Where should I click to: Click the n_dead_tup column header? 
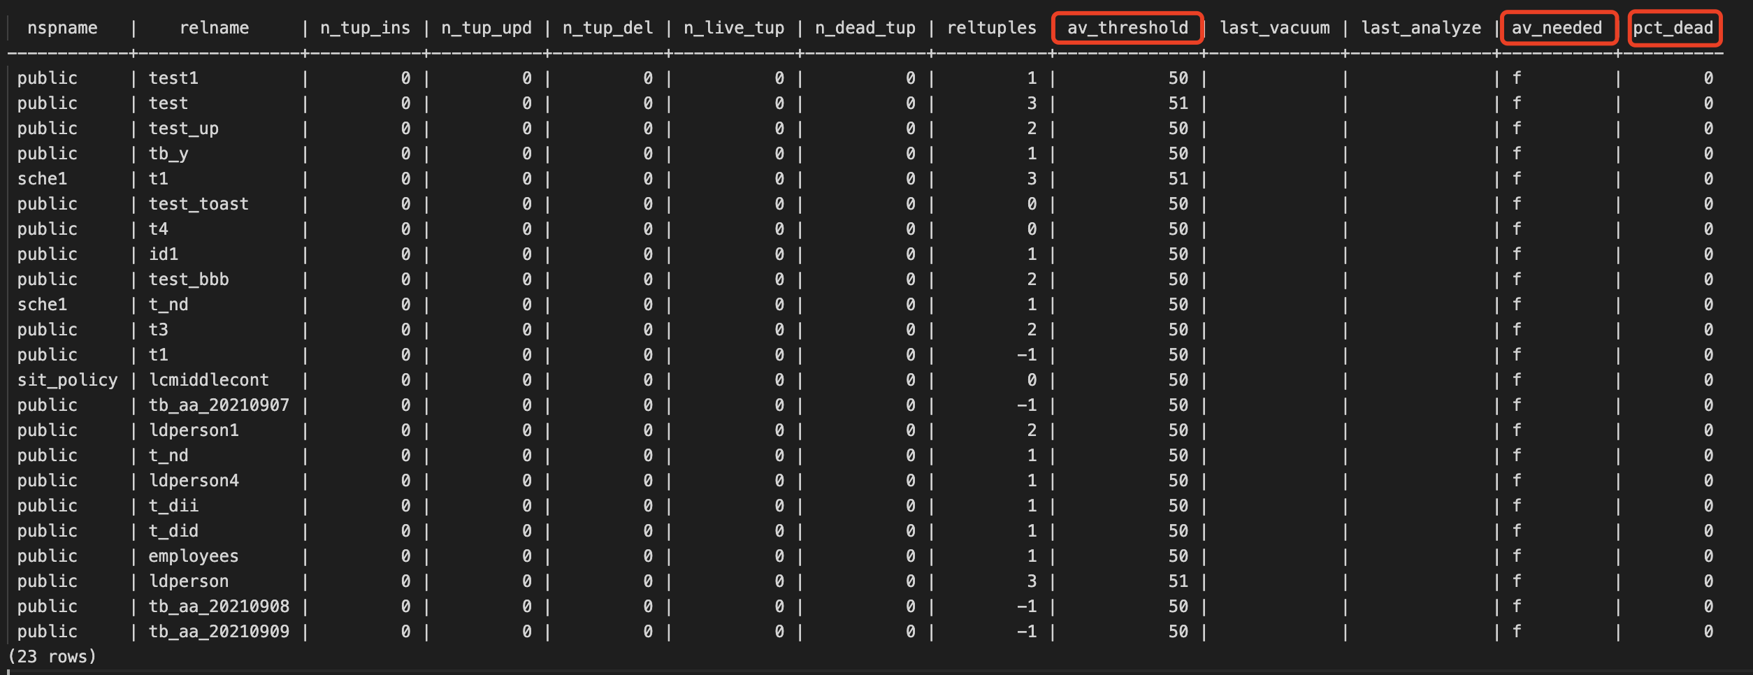click(865, 28)
